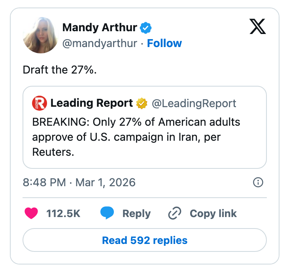The height and width of the screenshot is (272, 287).
Task: Open the tweet info icon
Action: (258, 182)
